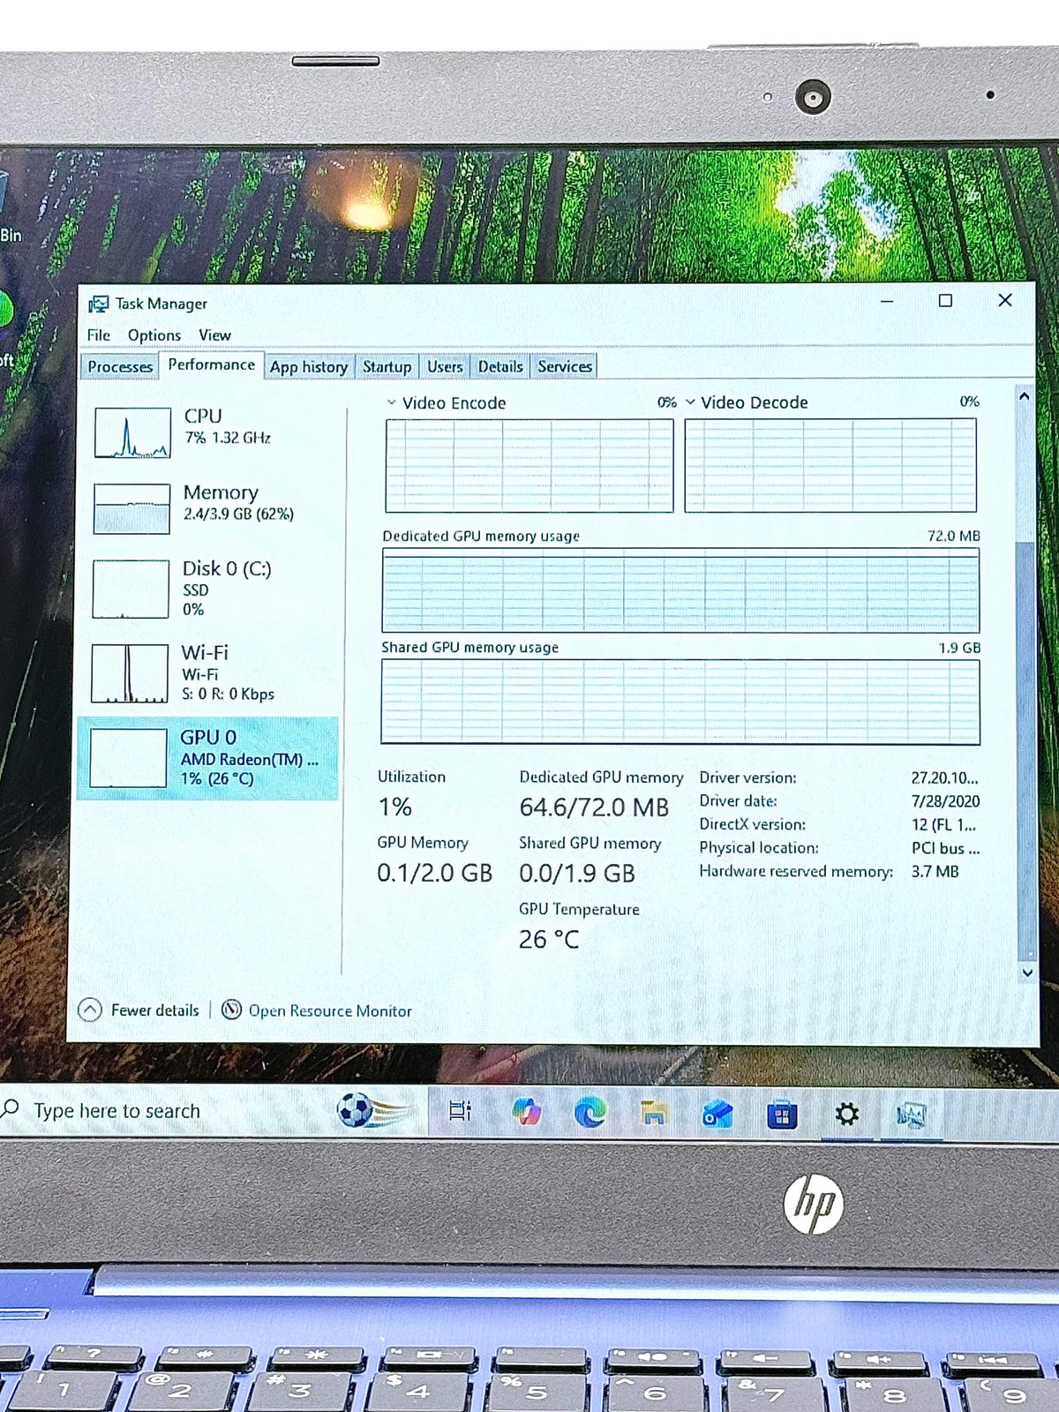Select Wi-Fi in the performance sidebar

click(x=210, y=673)
